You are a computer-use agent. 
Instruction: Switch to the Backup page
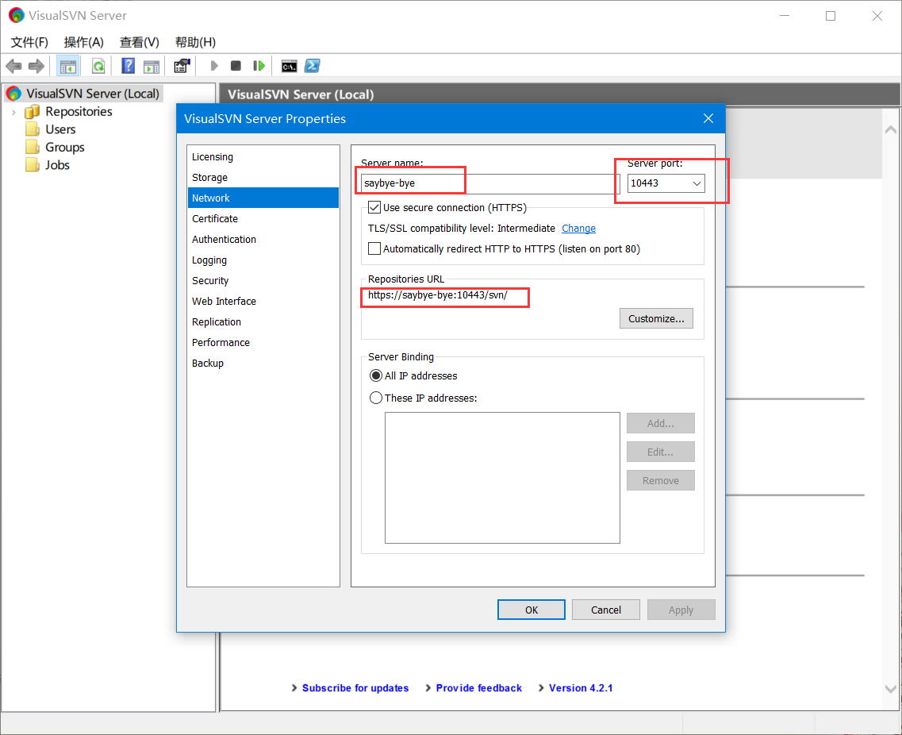263,364
